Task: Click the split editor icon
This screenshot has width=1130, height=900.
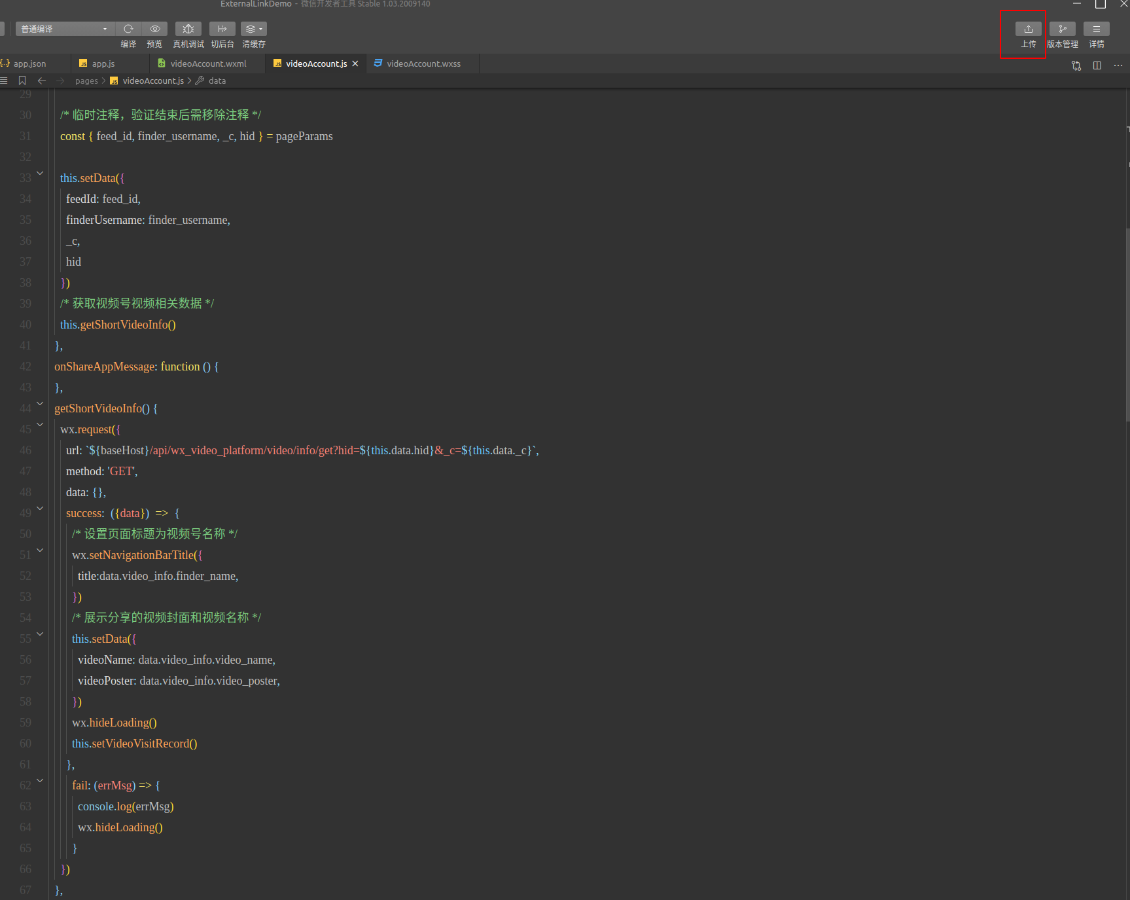Action: point(1097,65)
